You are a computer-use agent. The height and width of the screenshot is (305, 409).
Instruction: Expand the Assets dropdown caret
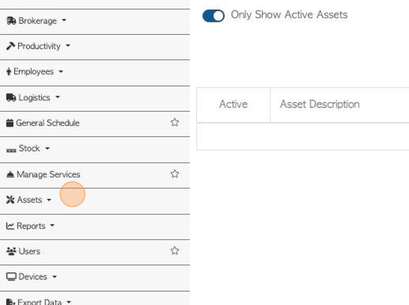(x=49, y=200)
